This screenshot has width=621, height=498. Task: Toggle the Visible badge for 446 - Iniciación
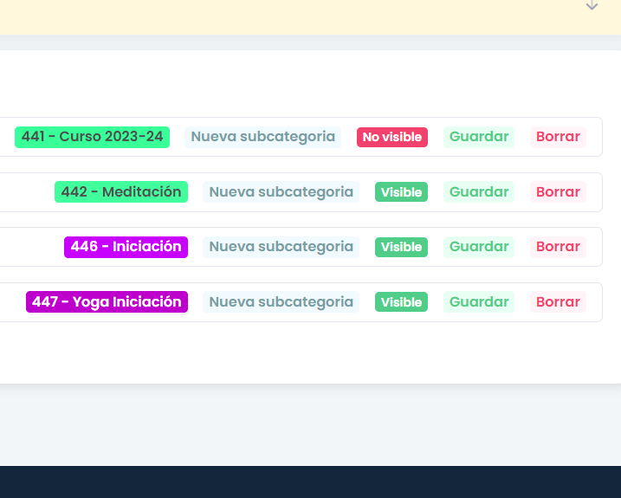[x=401, y=247]
